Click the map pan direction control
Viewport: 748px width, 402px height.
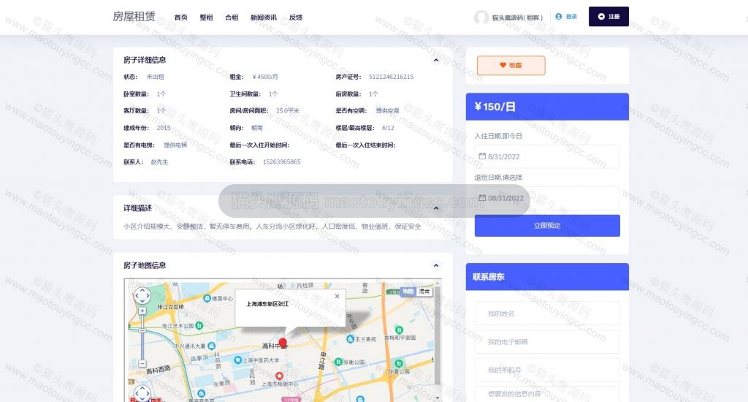click(142, 296)
